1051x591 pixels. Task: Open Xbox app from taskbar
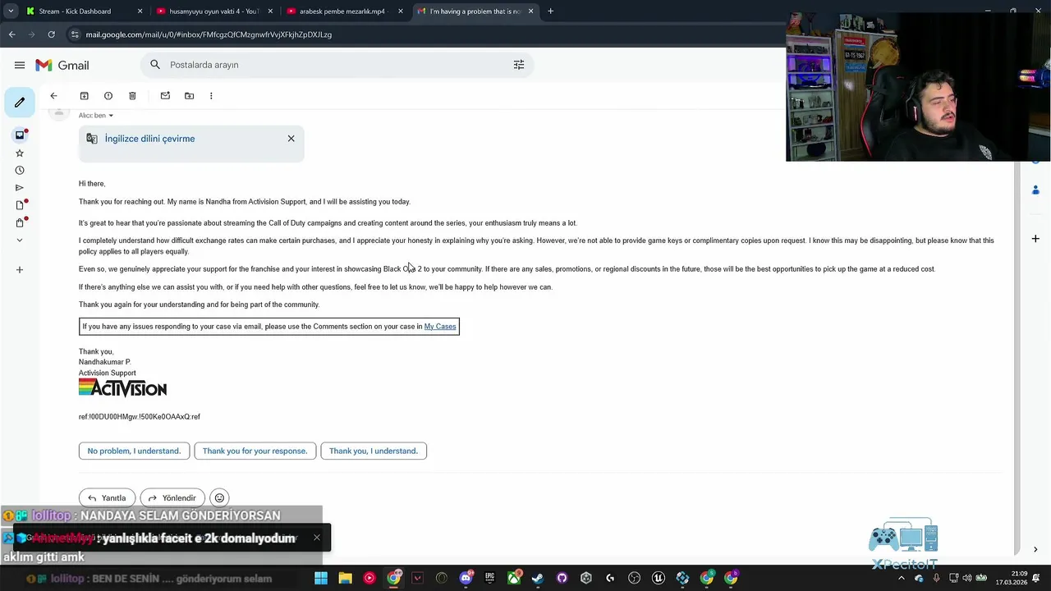513,578
